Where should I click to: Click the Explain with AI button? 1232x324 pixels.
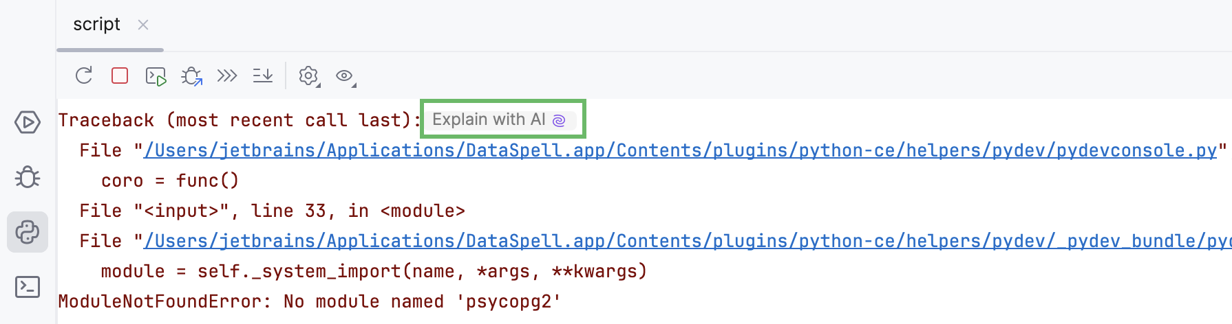(x=498, y=120)
